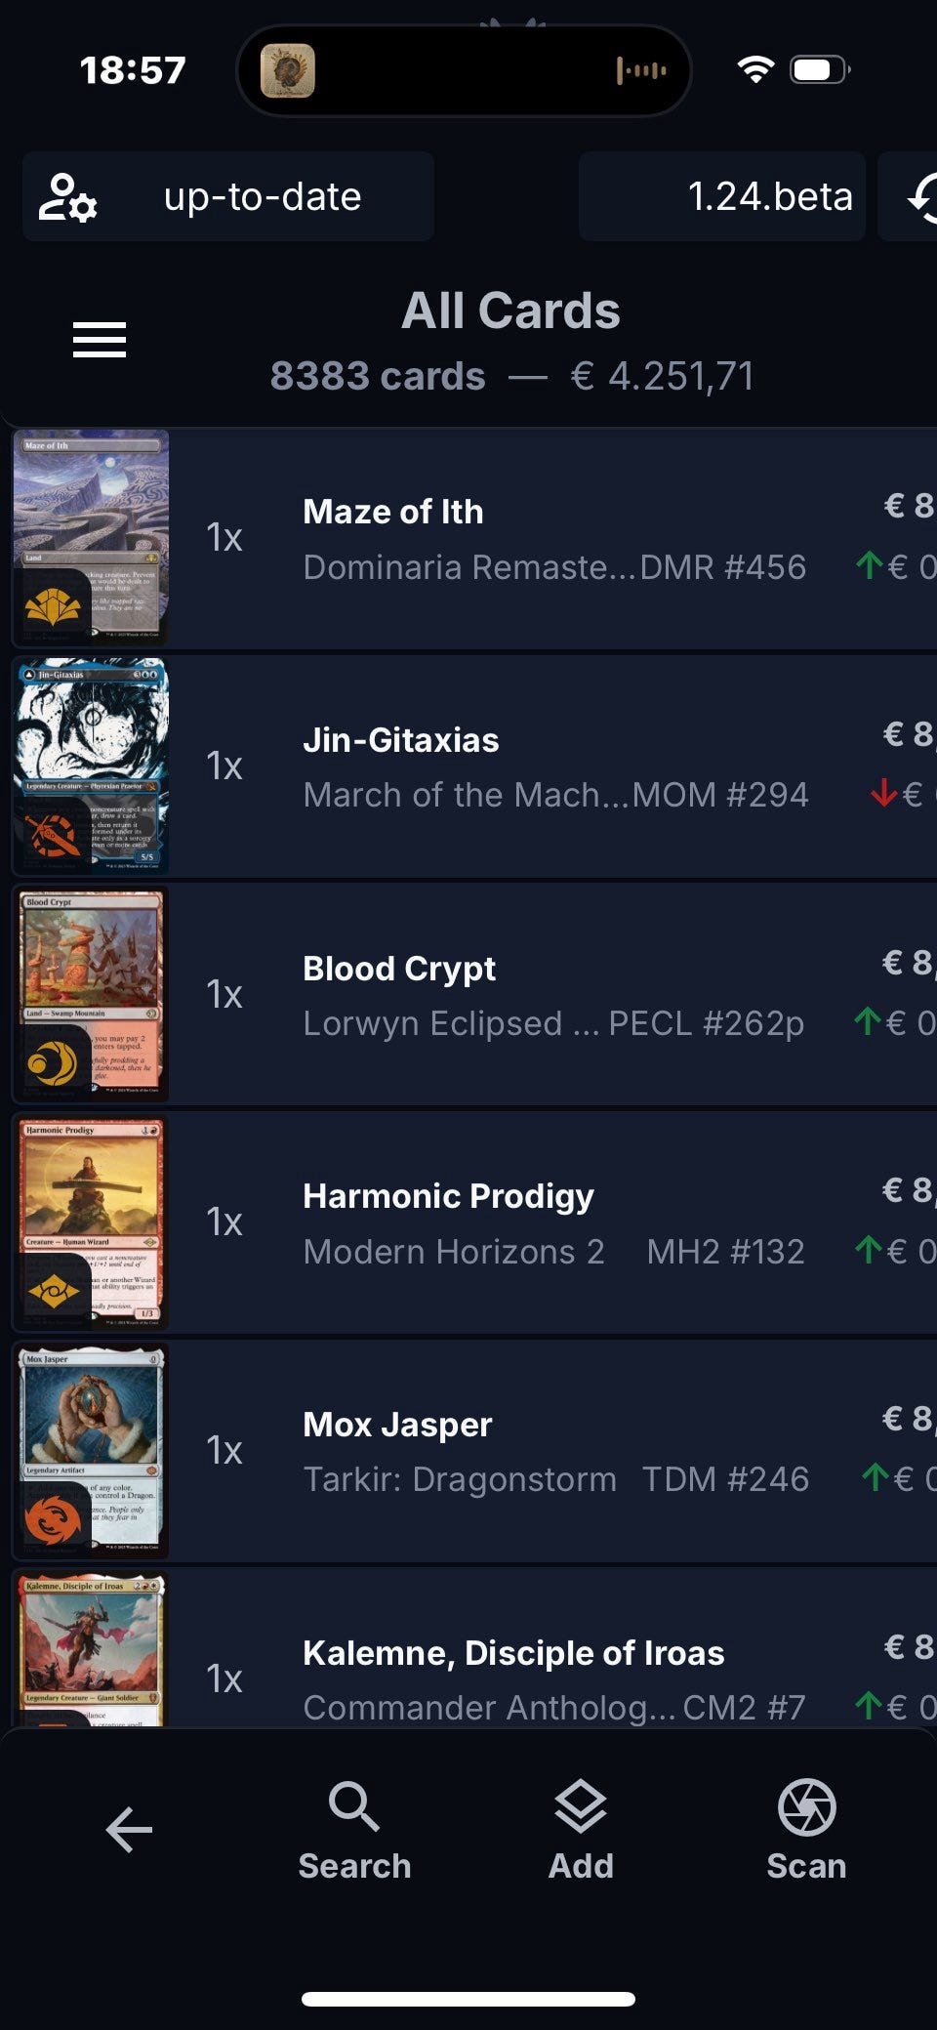The height and width of the screenshot is (2030, 937).
Task: Tap the back arrow icon
Action: [x=129, y=1830]
